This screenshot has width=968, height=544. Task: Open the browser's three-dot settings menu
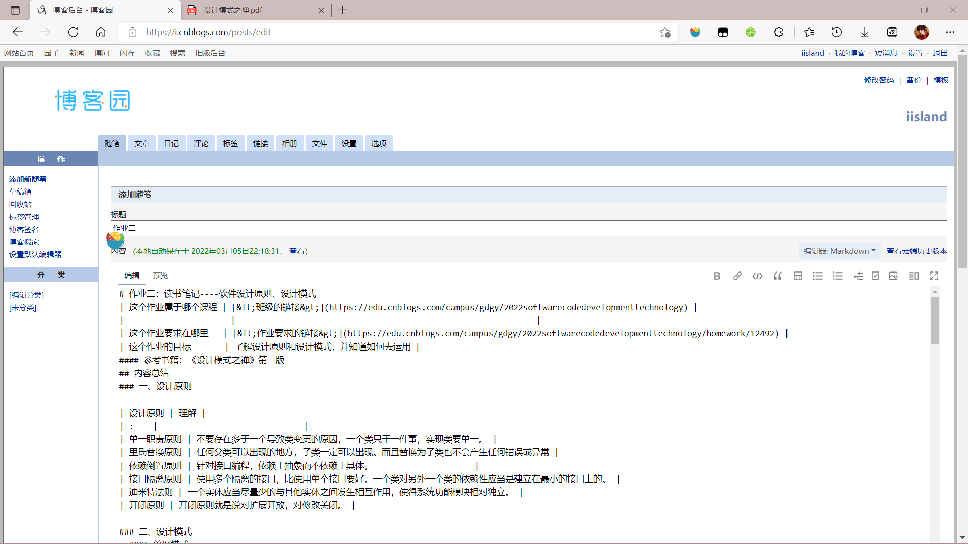tap(950, 32)
